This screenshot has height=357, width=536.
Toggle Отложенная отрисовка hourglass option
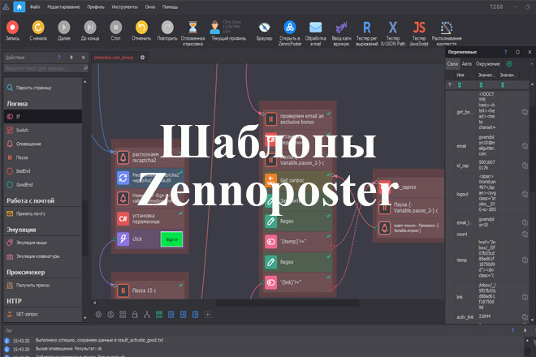tap(192, 32)
